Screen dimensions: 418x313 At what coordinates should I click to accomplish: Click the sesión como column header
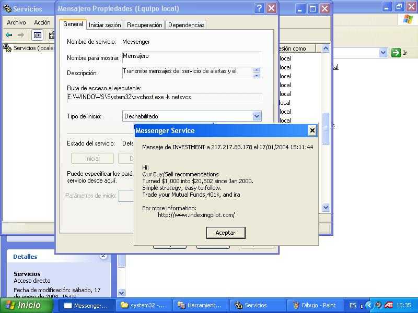pyautogui.click(x=297, y=49)
